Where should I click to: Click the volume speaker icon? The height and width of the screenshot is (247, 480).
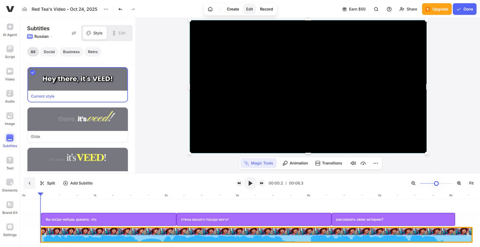[353, 163]
